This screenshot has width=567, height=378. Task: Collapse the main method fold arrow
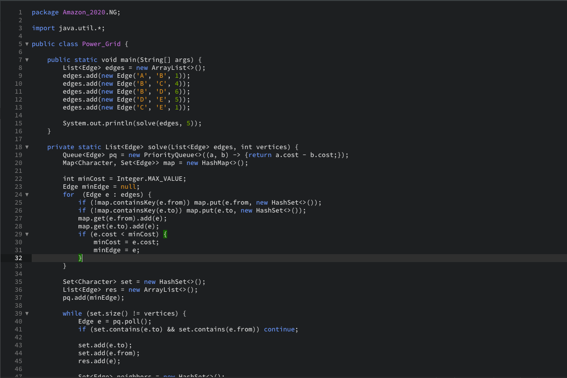click(x=27, y=60)
